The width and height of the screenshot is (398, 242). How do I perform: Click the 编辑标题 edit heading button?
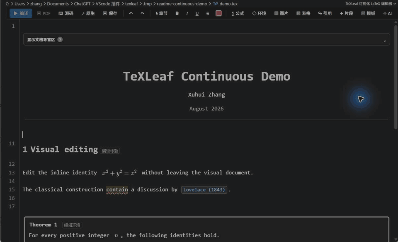pyautogui.click(x=110, y=151)
